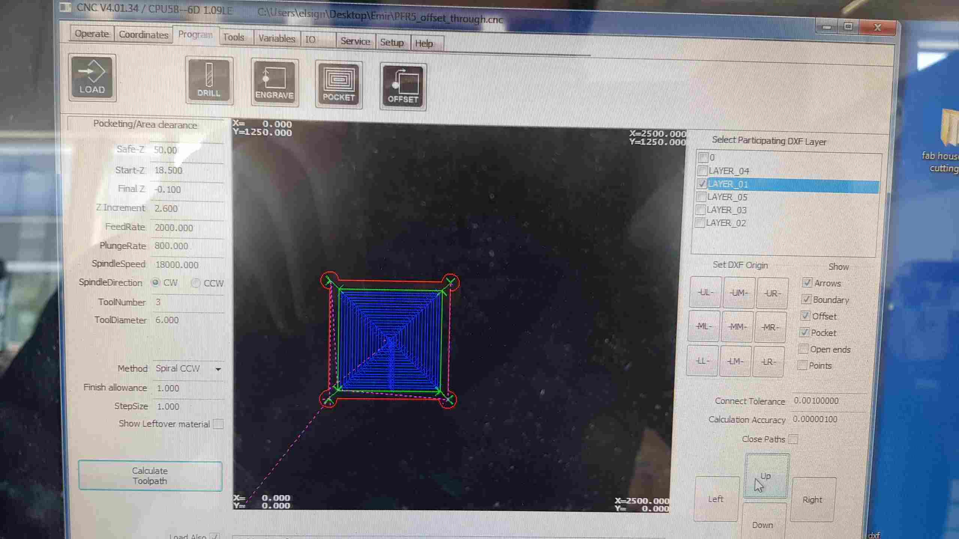Select the OFFSET operation icon

coord(403,87)
